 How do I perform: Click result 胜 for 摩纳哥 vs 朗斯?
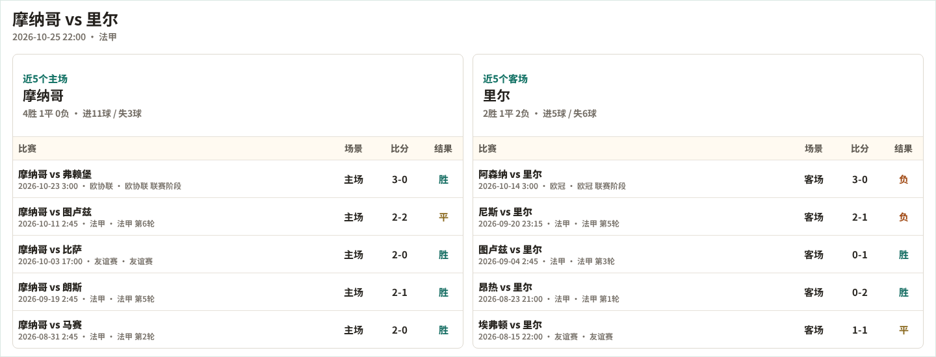[443, 292]
